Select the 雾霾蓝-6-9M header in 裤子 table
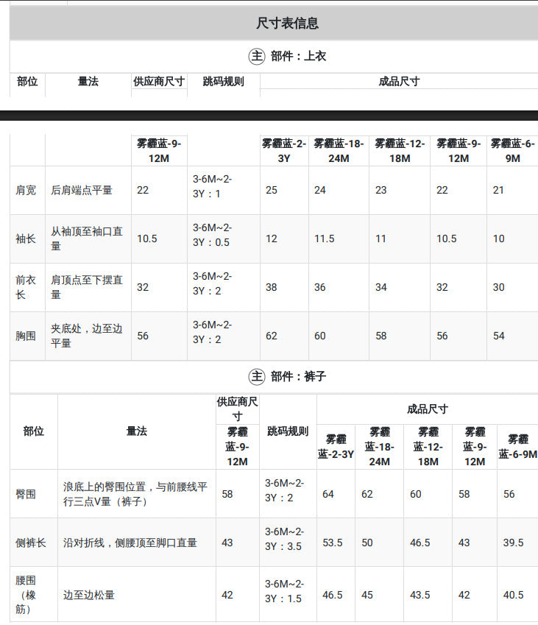538x625 pixels. [517, 447]
